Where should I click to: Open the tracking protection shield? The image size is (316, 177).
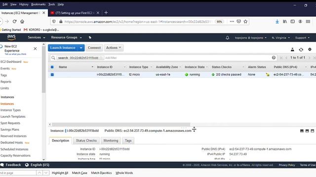(54, 22)
